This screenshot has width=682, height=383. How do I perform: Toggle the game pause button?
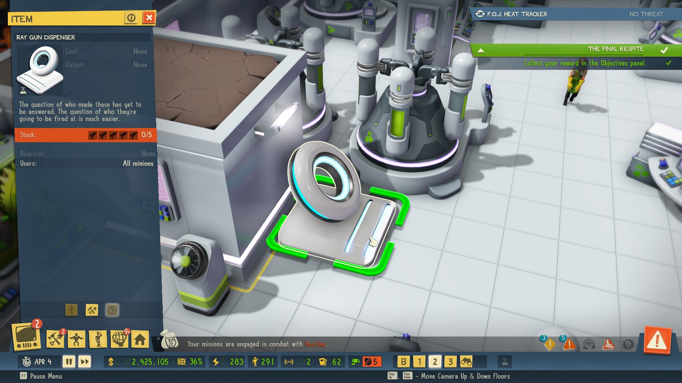69,362
